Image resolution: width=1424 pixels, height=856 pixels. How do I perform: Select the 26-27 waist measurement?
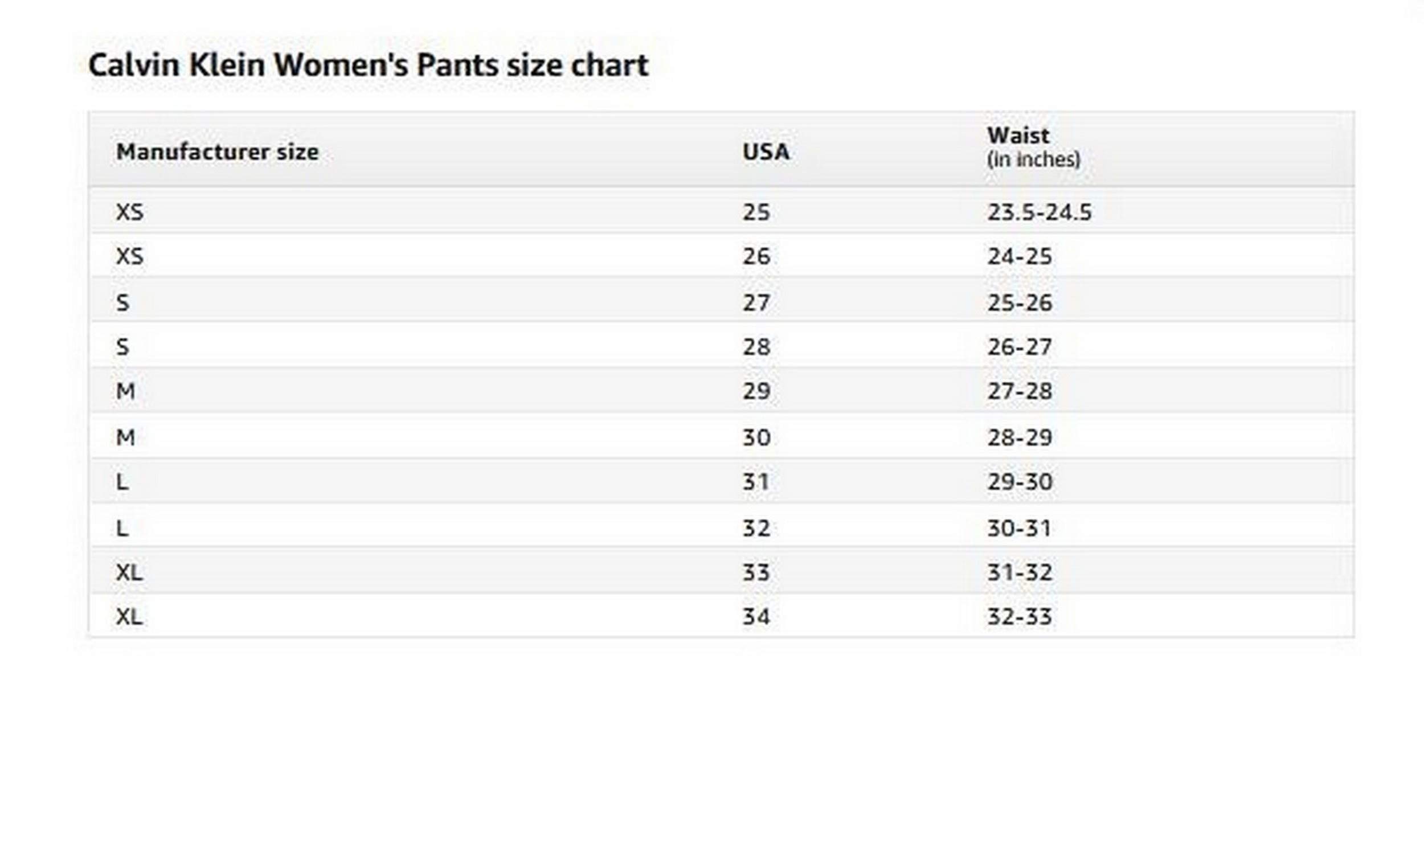1019,347
